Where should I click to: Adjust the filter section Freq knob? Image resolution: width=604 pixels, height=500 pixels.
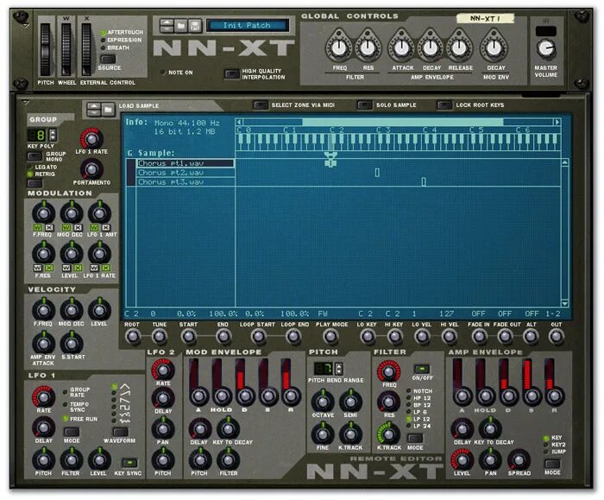pos(388,371)
